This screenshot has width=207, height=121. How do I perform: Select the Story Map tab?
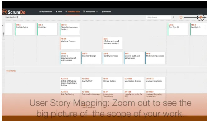pos(73,11)
